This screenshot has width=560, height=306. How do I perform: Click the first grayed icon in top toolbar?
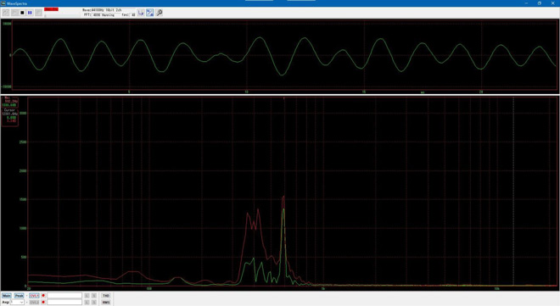click(6, 13)
